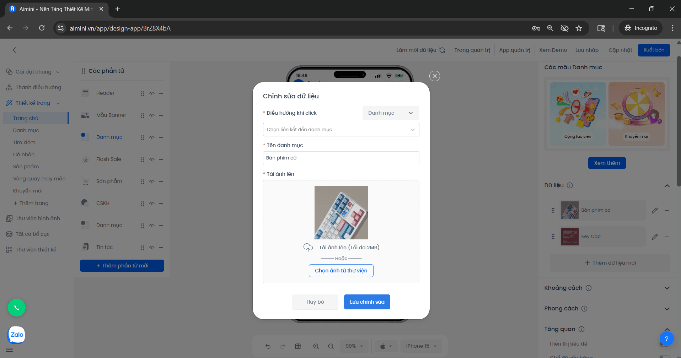
Task: Close the edit data dialog with X icon
Action: click(434, 76)
